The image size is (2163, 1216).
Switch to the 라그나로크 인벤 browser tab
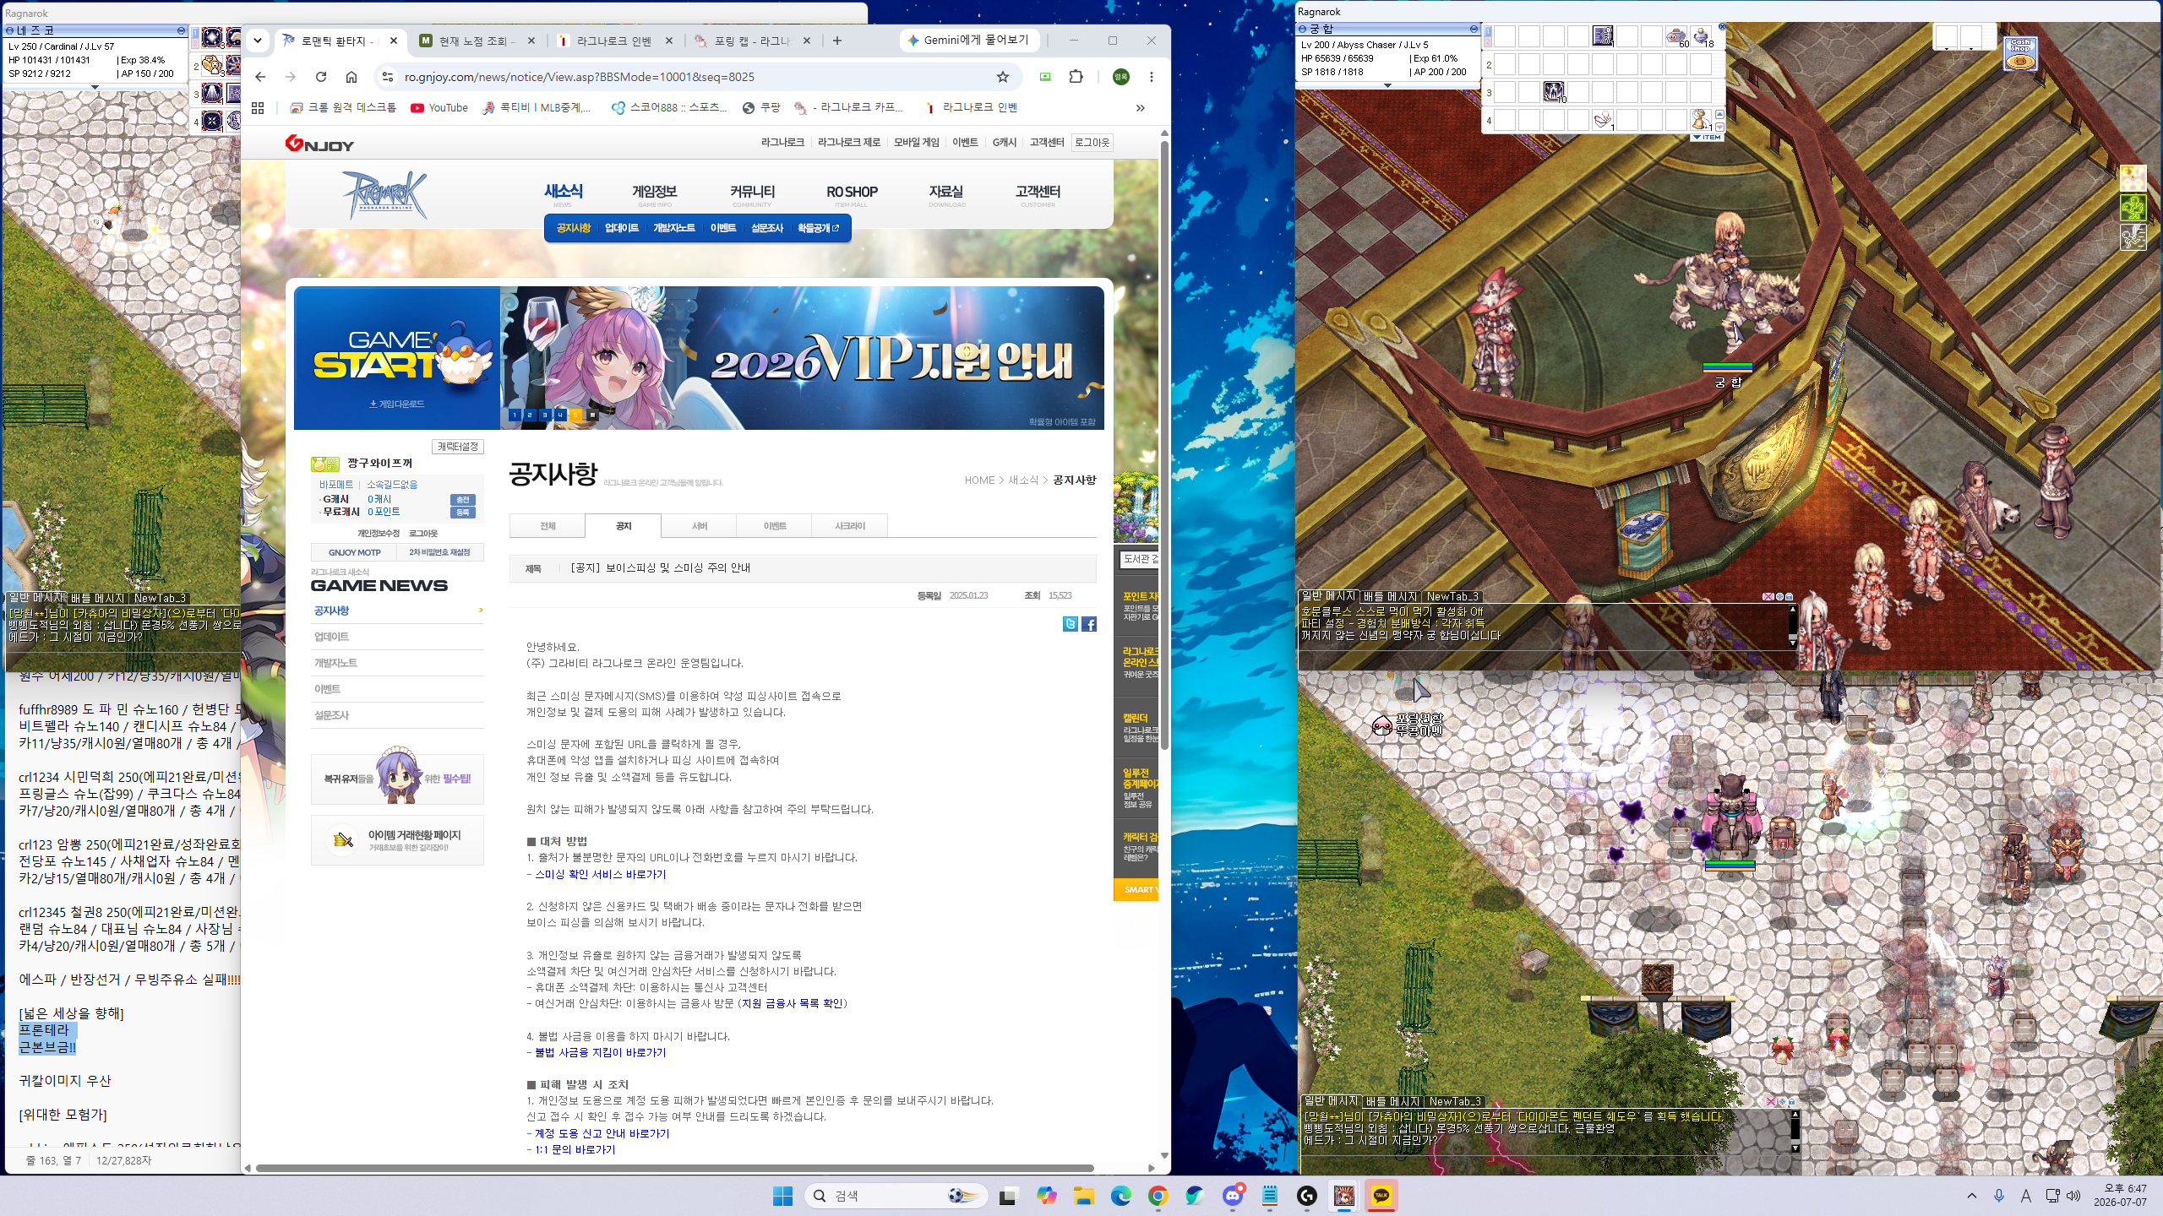tap(614, 41)
